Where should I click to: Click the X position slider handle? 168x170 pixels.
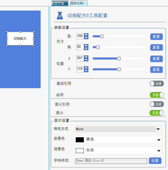(119, 58)
